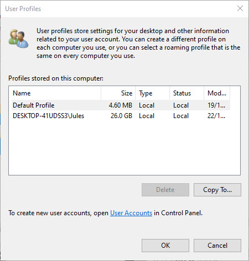Sort profiles by the Name column header

[56, 93]
